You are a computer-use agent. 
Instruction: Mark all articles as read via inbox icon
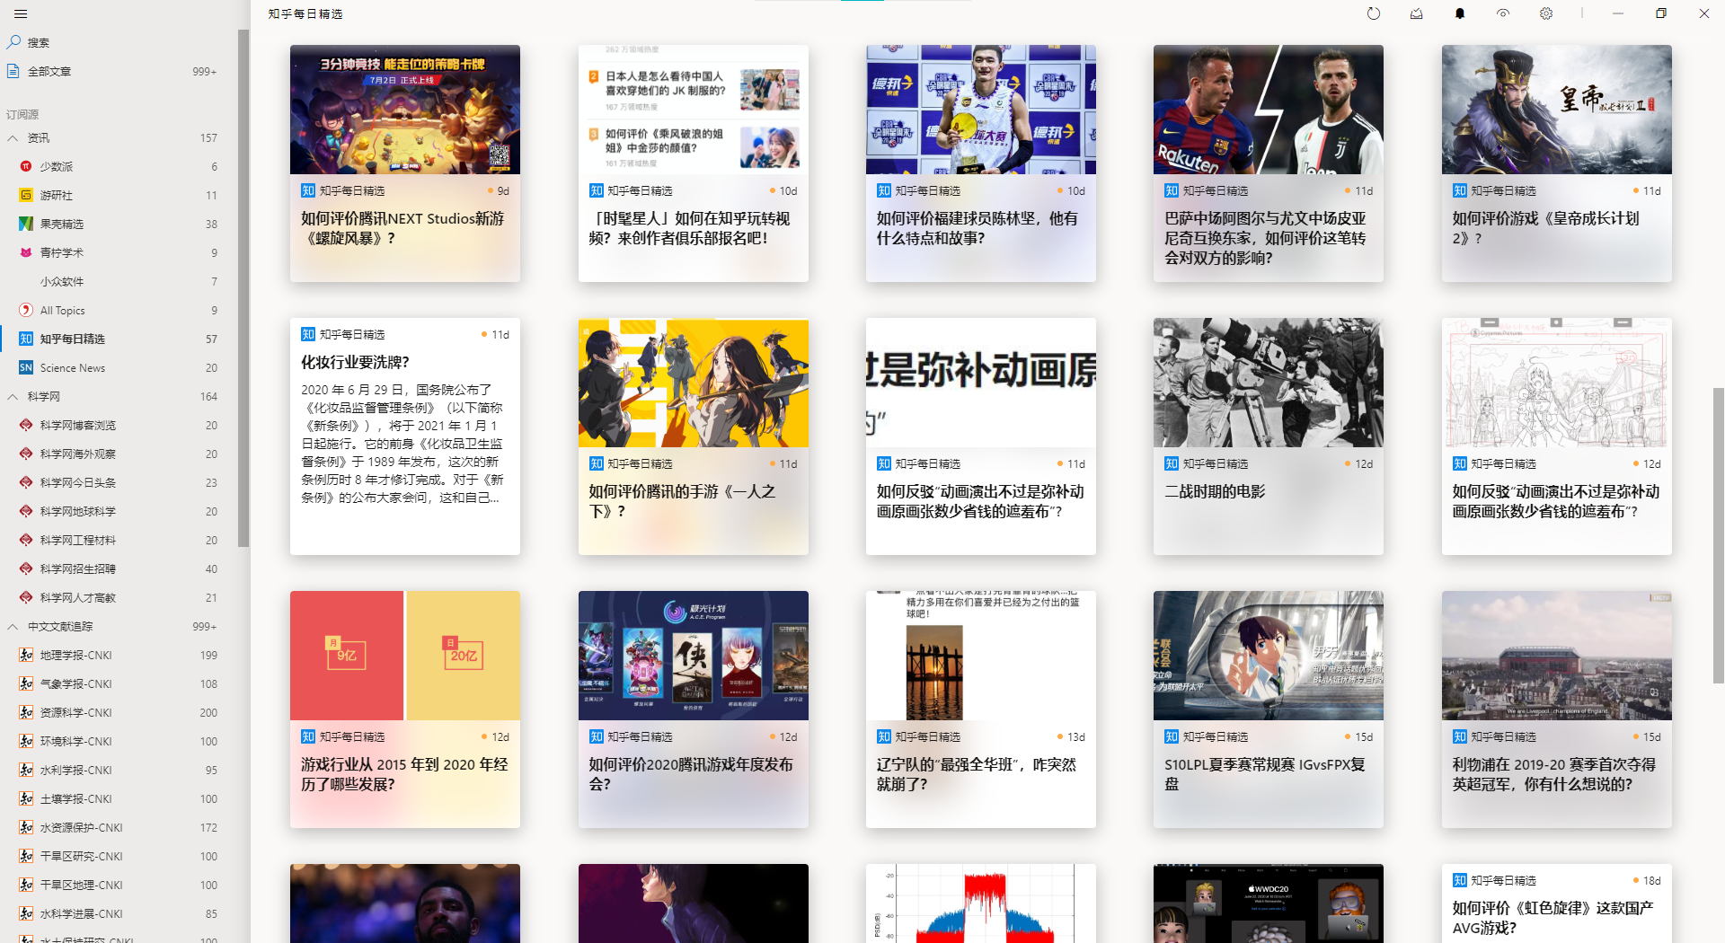pos(1416,13)
